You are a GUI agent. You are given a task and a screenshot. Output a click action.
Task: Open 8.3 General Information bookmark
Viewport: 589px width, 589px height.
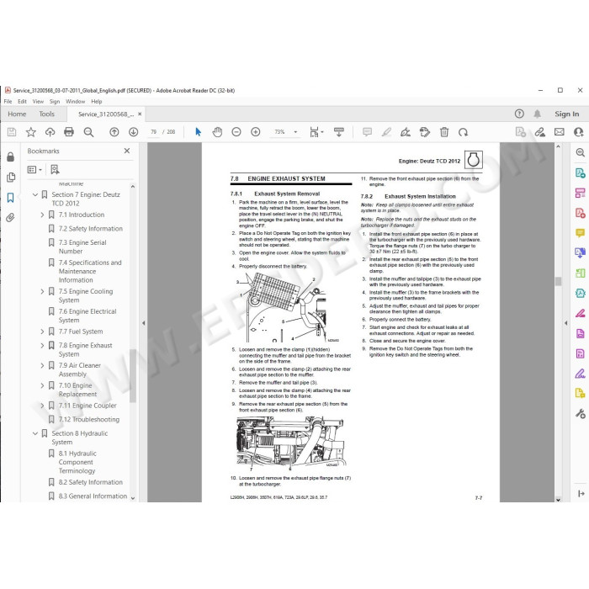(93, 496)
